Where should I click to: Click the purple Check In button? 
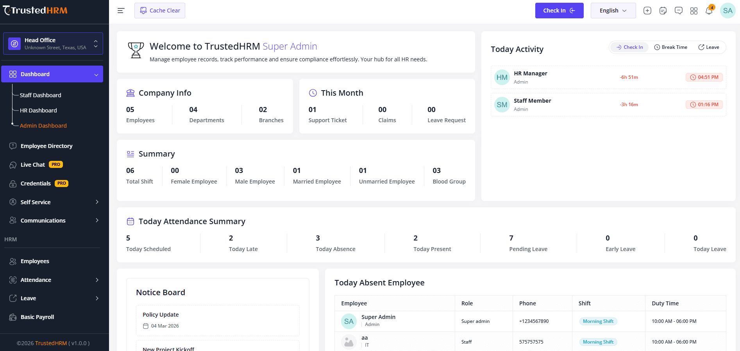[559, 11]
